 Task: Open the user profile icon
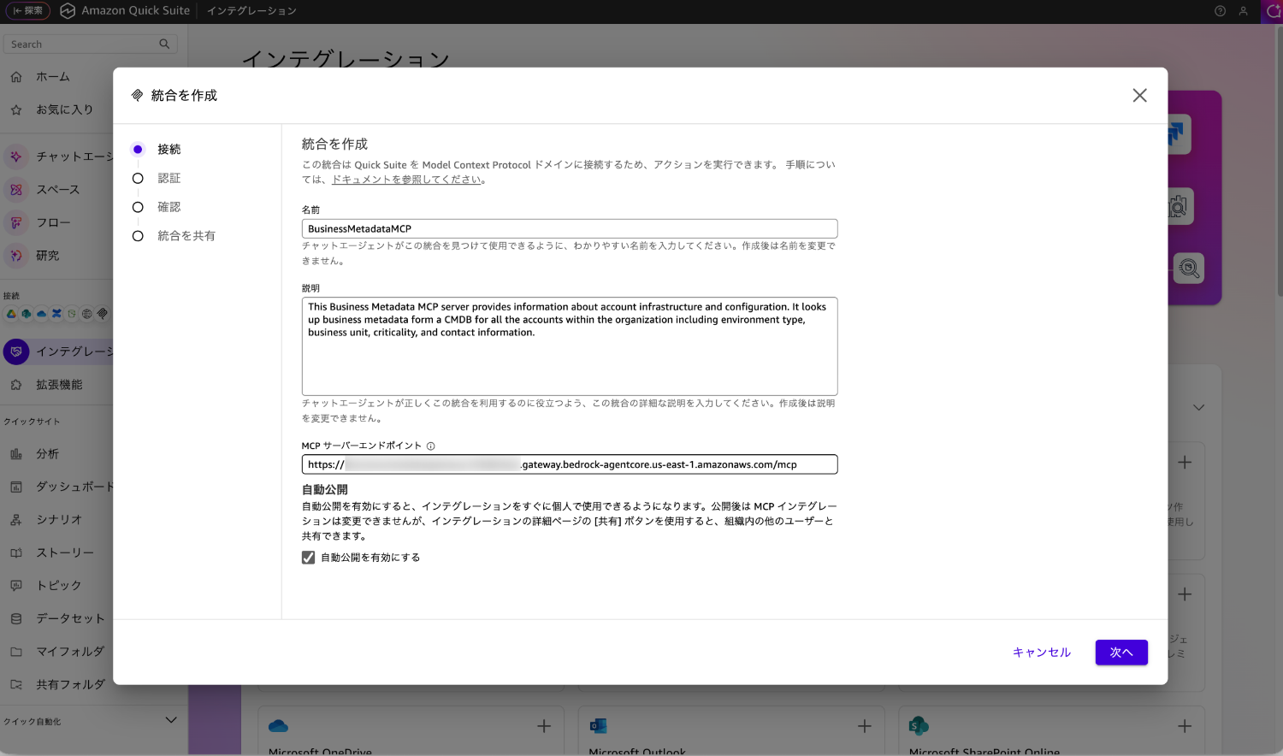point(1244,11)
